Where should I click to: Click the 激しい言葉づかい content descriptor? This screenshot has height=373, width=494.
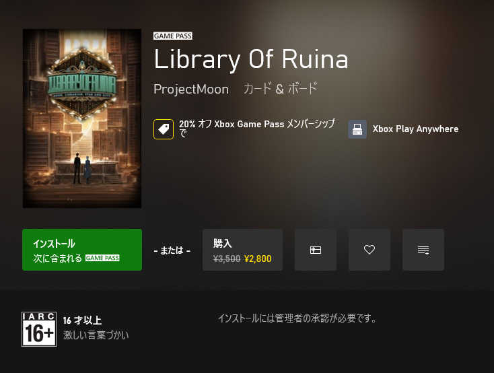[96, 335]
